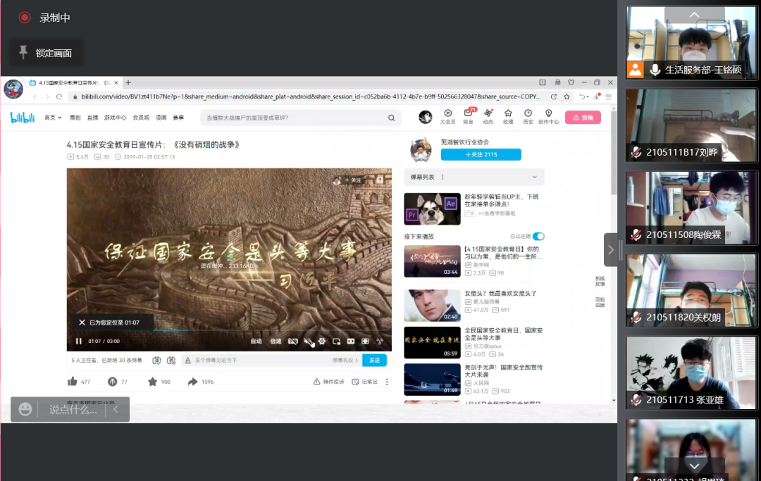The width and height of the screenshot is (761, 481).
Task: Toggle the 自动连播 autoplay switch
Action: pos(538,236)
